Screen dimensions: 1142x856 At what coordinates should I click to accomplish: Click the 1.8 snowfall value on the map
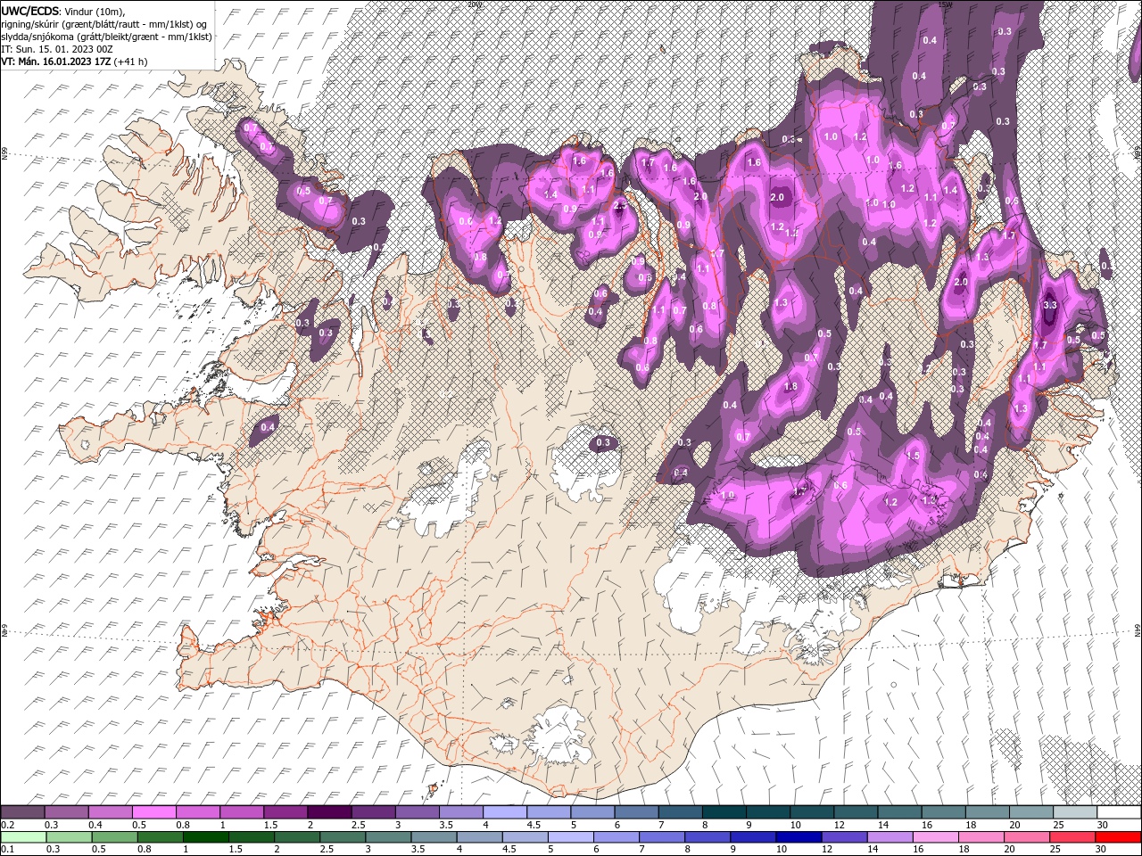pos(790,387)
